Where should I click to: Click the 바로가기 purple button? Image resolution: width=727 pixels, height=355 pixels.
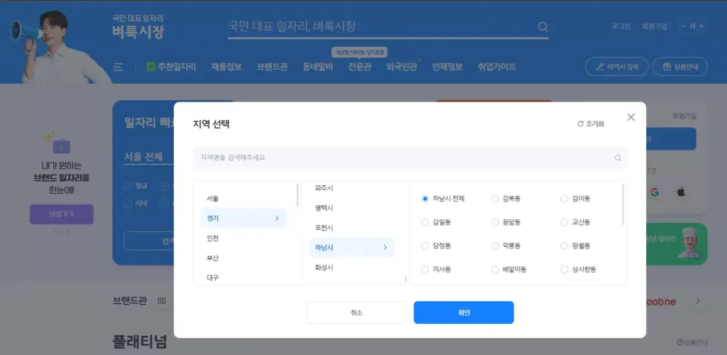point(62,214)
